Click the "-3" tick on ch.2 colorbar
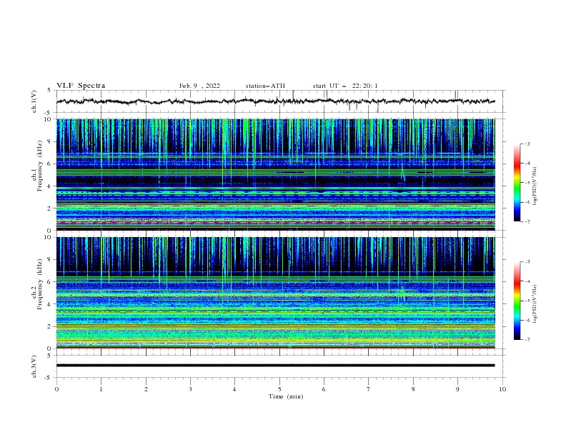Viewport: 566px width, 437px height. [x=527, y=262]
